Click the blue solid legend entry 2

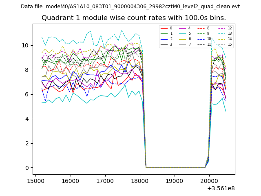(x=166, y=39)
